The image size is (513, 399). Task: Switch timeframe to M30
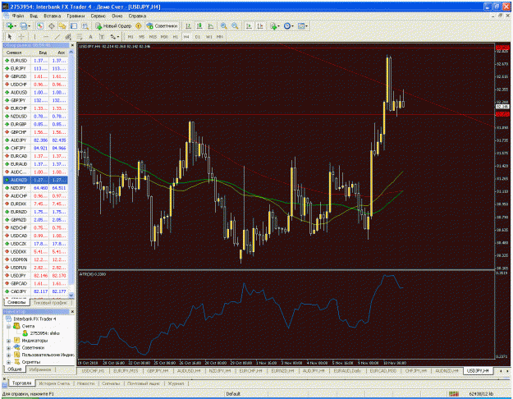164,37
